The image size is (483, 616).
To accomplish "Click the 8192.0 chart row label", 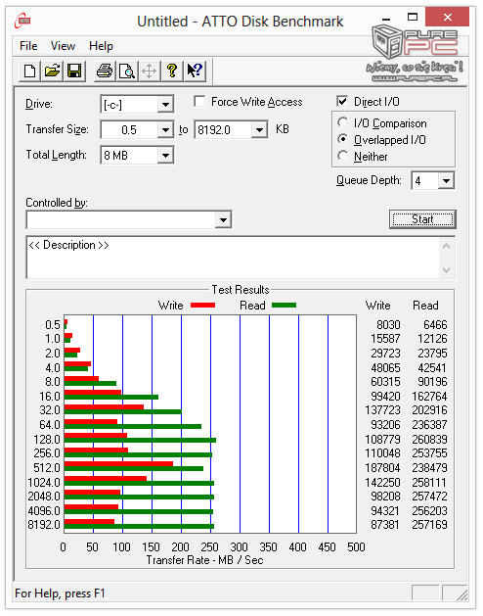I will pyautogui.click(x=44, y=525).
